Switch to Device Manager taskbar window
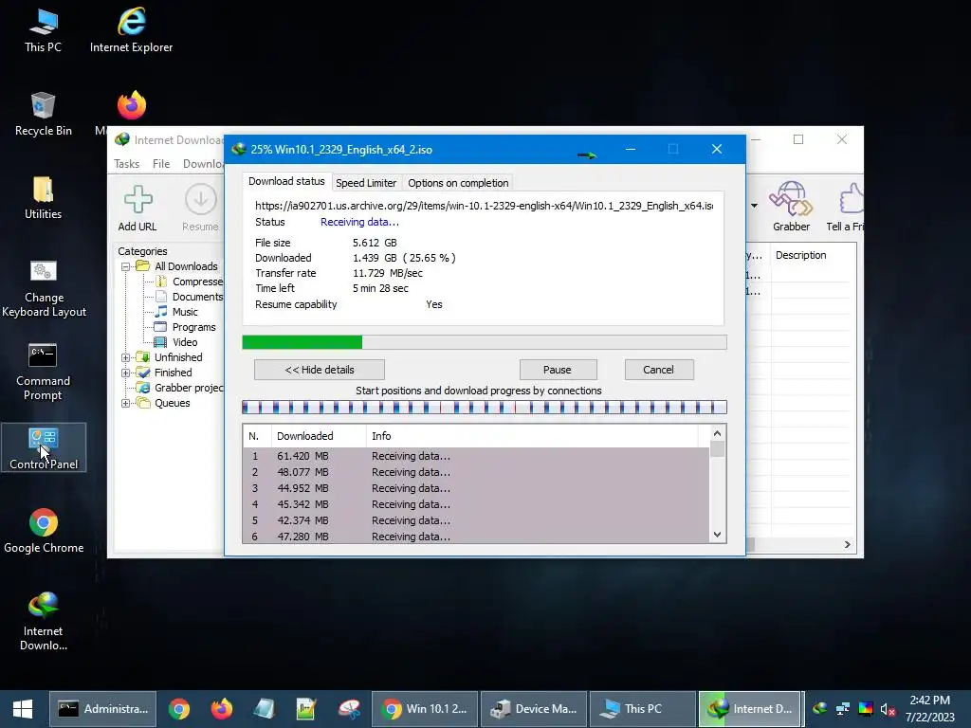This screenshot has width=971, height=728. click(x=533, y=709)
